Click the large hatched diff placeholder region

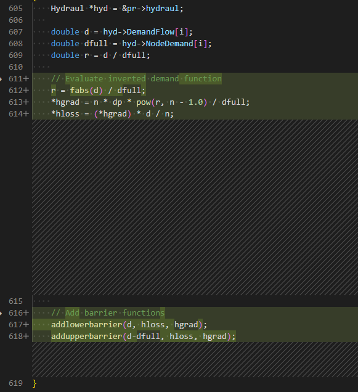tap(195, 207)
